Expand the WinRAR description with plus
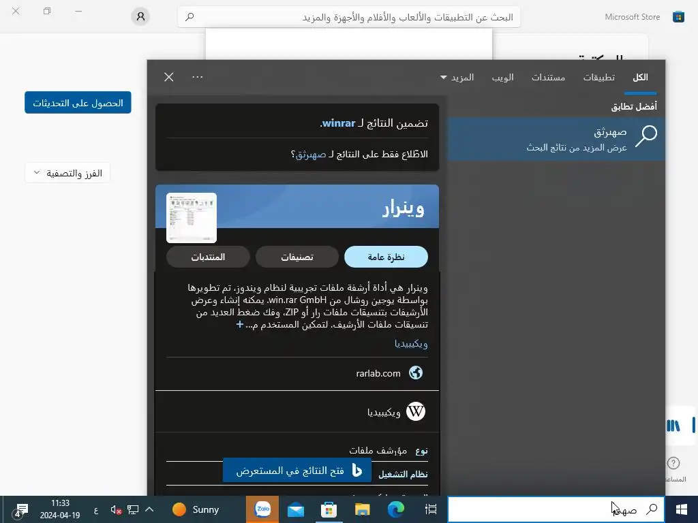Screen dimensions: 698x523 point(239,324)
